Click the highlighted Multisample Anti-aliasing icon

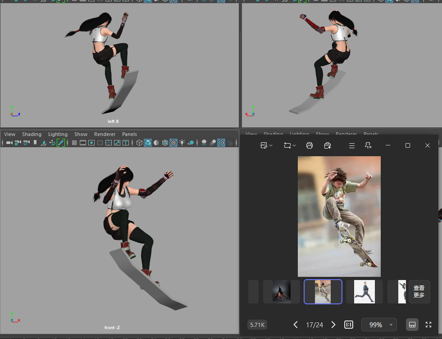pos(221,143)
